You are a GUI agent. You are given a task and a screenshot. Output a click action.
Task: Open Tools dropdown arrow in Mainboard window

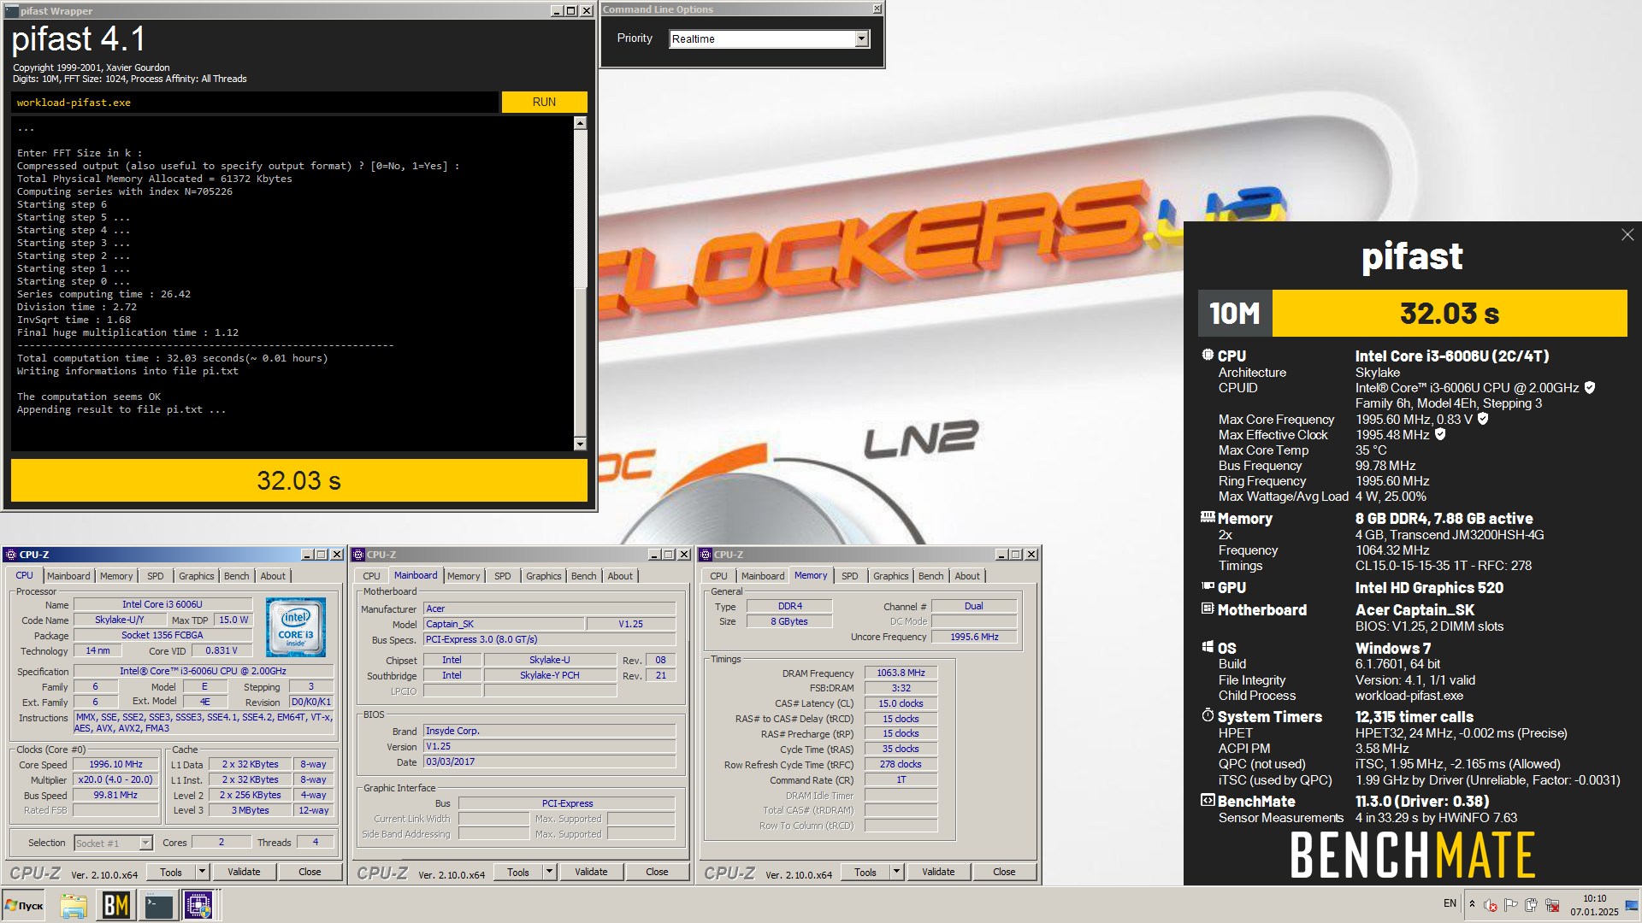pyautogui.click(x=550, y=872)
